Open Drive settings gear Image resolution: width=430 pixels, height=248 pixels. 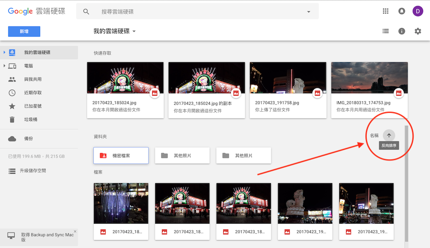pyautogui.click(x=418, y=31)
